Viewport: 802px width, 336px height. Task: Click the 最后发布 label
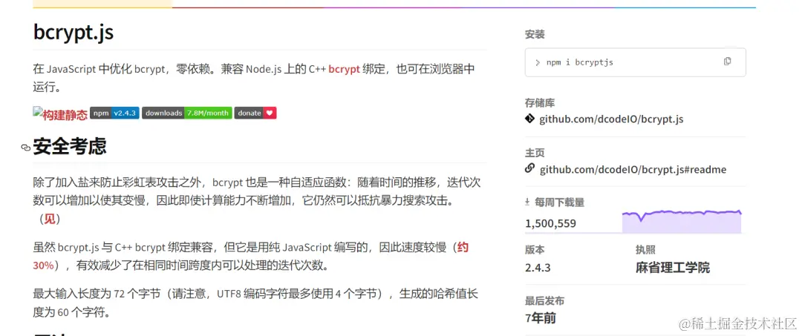pyautogui.click(x=545, y=300)
